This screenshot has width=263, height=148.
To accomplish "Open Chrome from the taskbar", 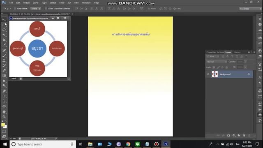I will (128, 144).
